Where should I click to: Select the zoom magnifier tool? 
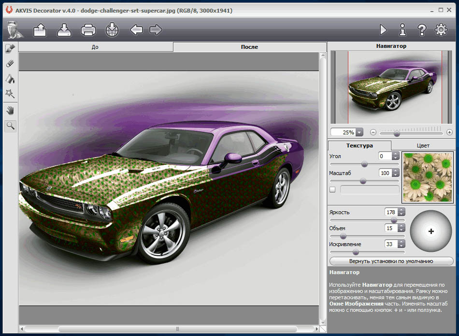click(x=10, y=126)
